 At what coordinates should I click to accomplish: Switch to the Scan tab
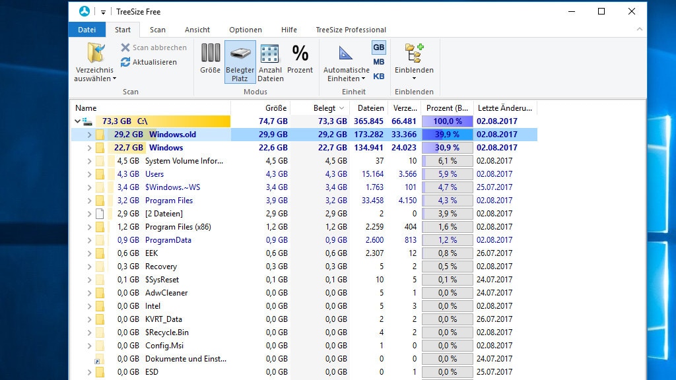click(x=158, y=30)
